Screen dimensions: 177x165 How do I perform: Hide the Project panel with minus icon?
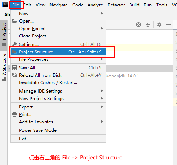pyautogui.click(x=169, y=25)
